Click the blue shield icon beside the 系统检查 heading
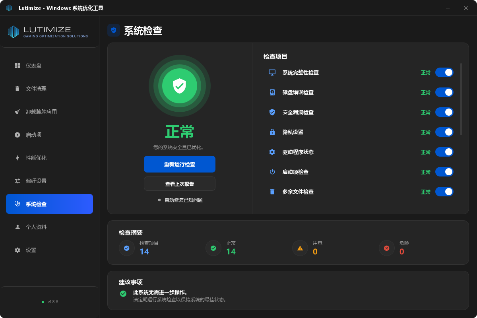 click(114, 30)
